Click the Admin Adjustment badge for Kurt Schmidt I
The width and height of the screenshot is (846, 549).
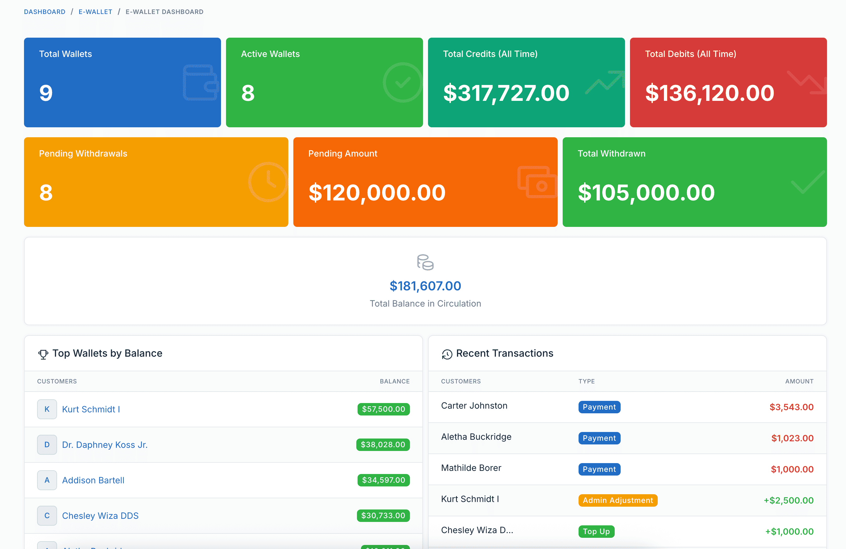[618, 500]
